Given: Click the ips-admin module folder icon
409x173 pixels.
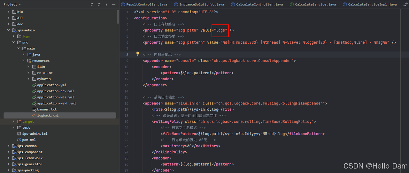Looking at the screenshot, I should tap(14, 30).
